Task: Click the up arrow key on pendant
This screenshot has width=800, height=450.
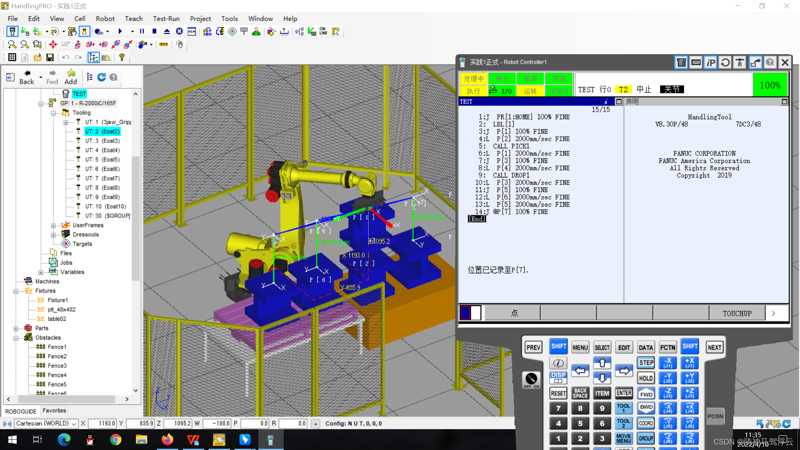Action: click(x=602, y=363)
